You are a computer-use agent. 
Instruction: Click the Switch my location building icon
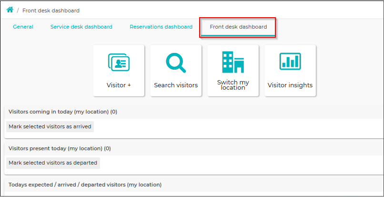(233, 62)
